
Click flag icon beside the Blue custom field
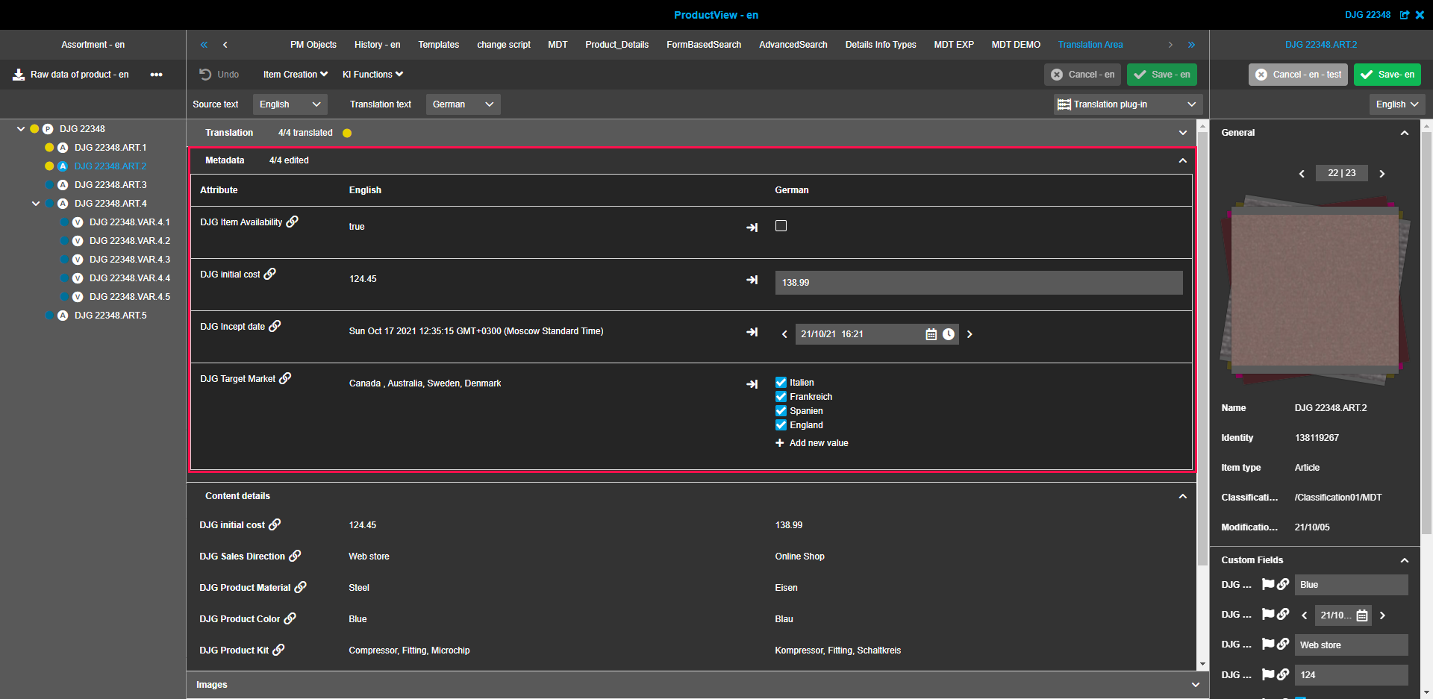tap(1267, 584)
